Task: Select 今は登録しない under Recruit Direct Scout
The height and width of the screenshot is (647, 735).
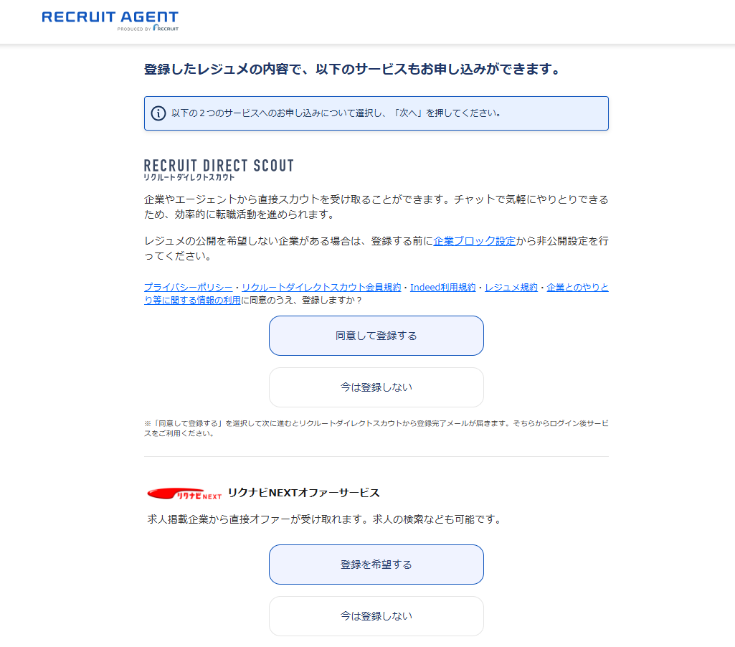Action: coord(376,387)
